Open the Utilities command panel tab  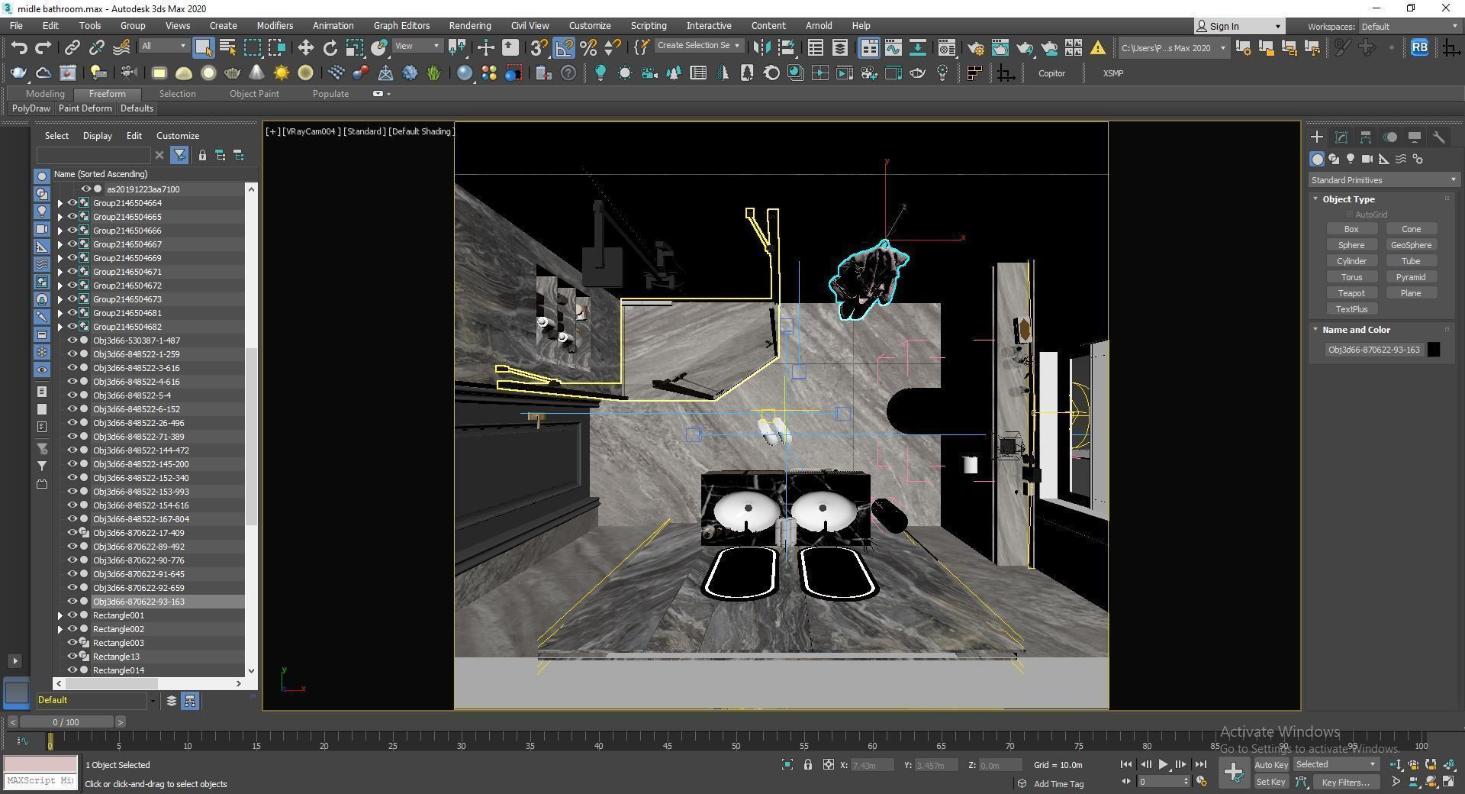click(1439, 137)
